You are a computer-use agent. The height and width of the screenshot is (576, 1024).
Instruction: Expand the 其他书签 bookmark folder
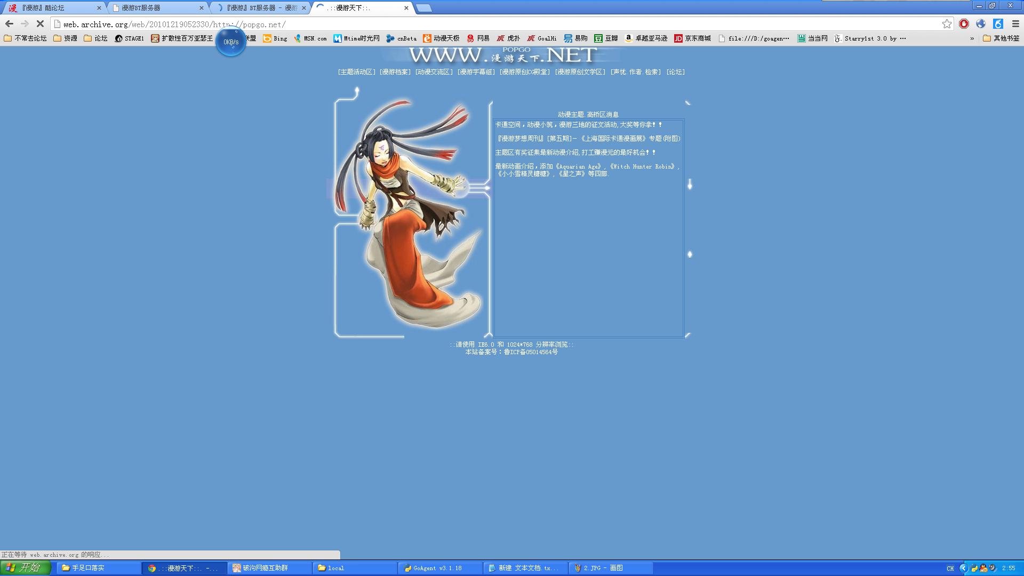[1001, 38]
